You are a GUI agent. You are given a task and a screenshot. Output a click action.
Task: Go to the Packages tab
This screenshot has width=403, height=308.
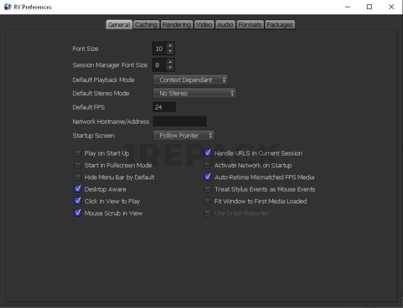[x=279, y=24]
